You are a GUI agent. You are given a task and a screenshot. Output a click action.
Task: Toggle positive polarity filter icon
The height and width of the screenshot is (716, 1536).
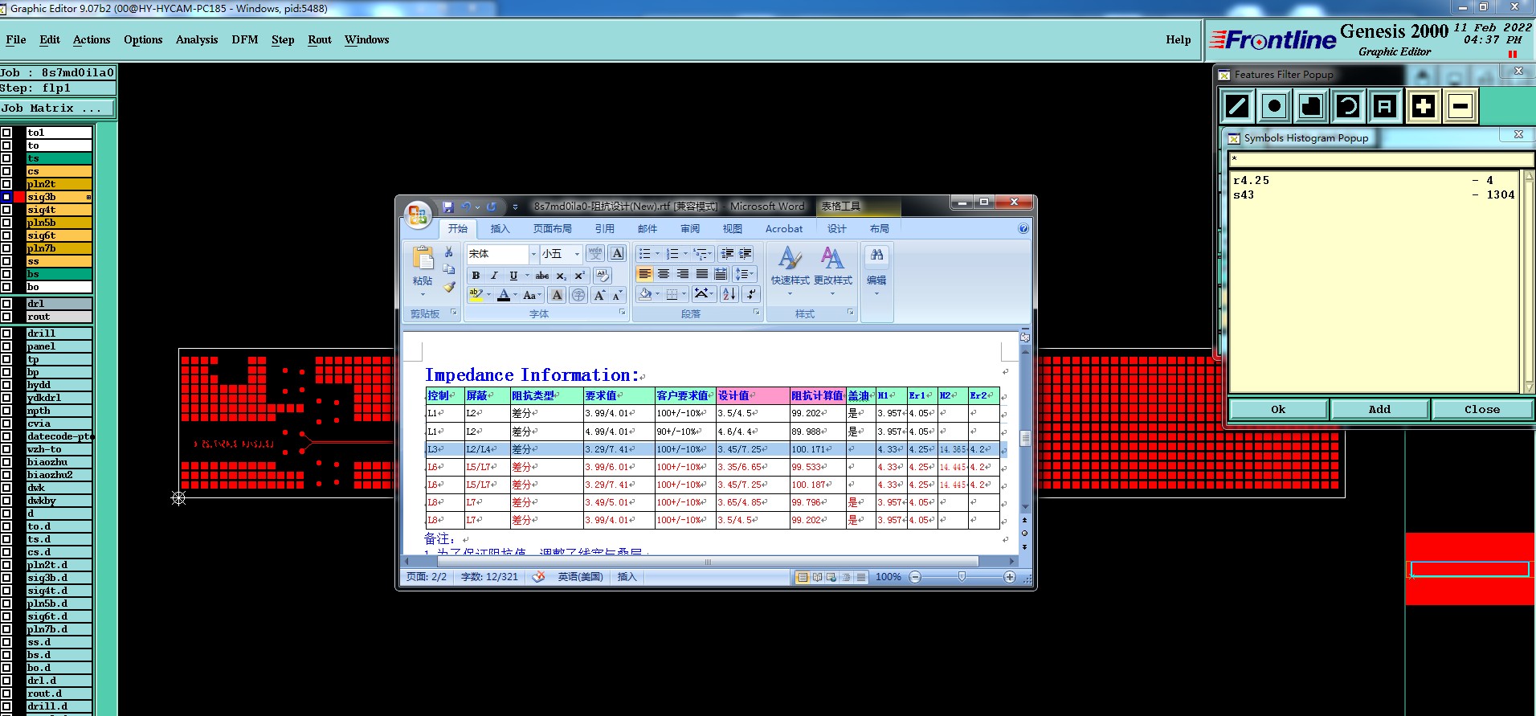[x=1423, y=106]
